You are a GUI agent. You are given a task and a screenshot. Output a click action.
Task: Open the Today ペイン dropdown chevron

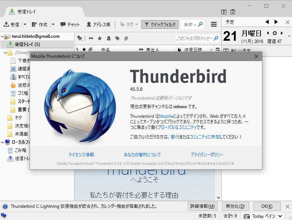point(280,216)
